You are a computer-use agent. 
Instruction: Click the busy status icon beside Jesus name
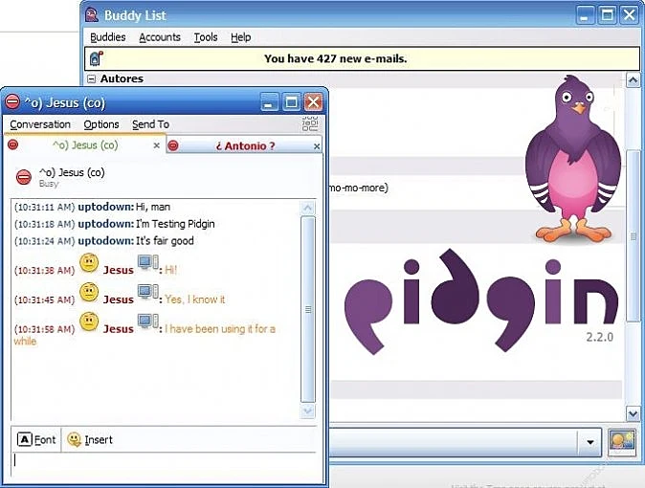(x=24, y=177)
